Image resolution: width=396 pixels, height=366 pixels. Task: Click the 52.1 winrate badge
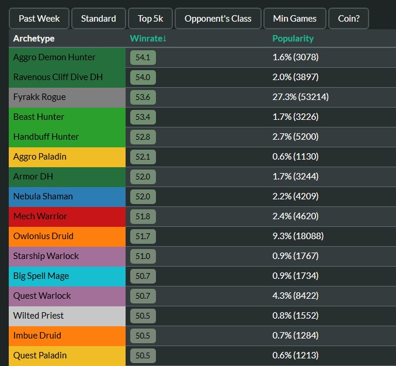coord(143,157)
